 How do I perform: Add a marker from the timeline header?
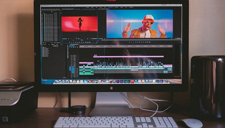[76, 47]
